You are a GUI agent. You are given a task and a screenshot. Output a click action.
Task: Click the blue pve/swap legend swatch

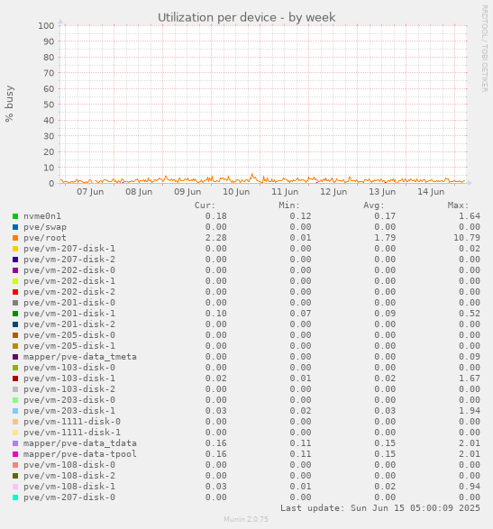(x=15, y=227)
